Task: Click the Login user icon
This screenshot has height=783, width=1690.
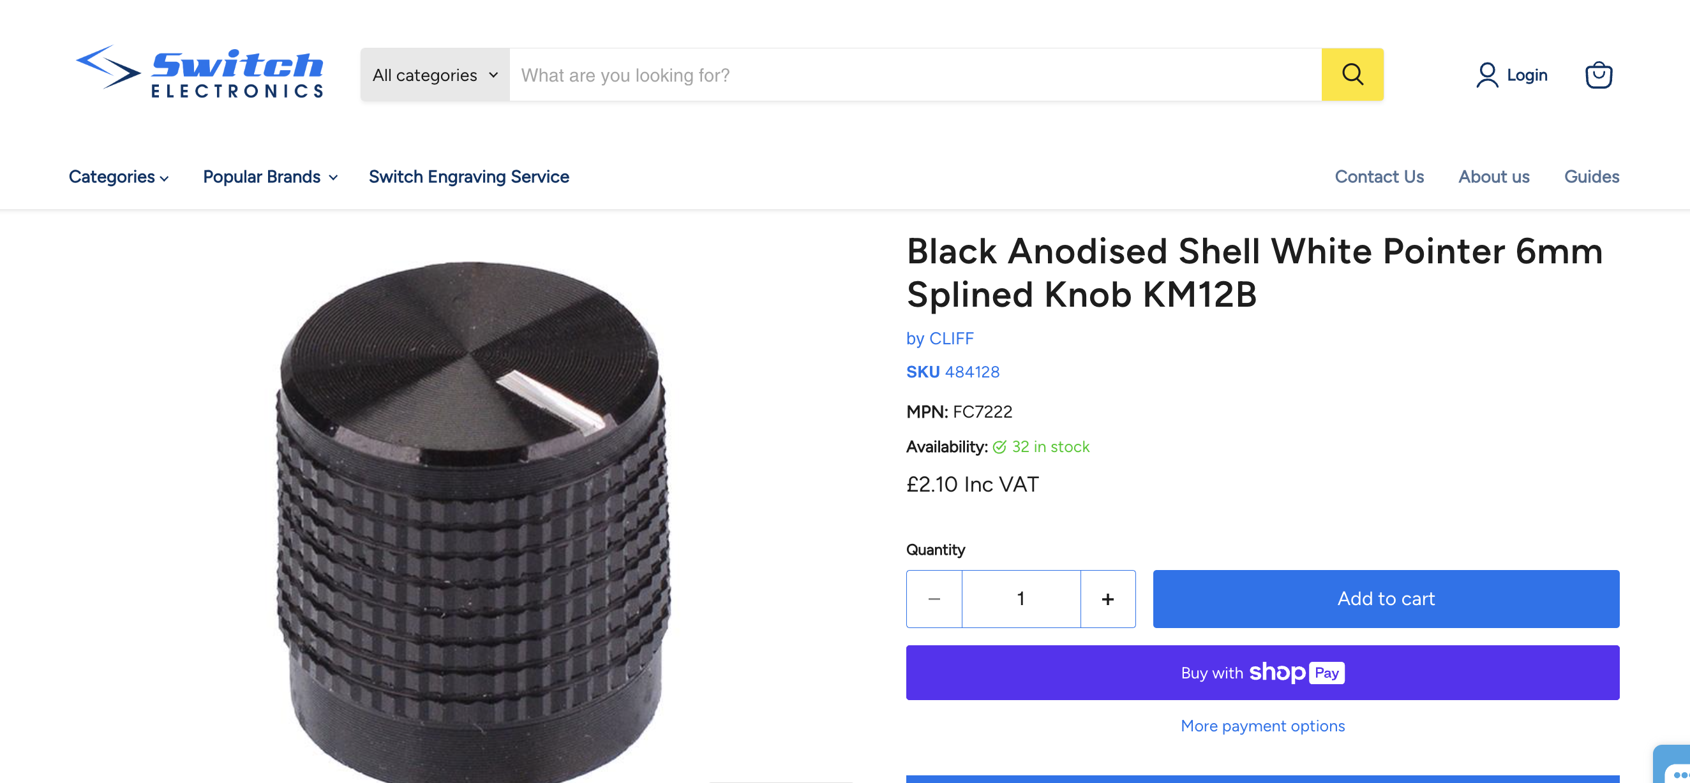Action: (x=1486, y=75)
